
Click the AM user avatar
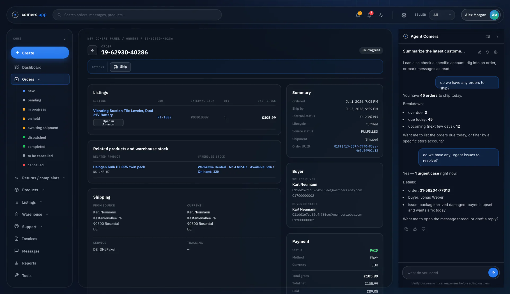click(x=494, y=15)
